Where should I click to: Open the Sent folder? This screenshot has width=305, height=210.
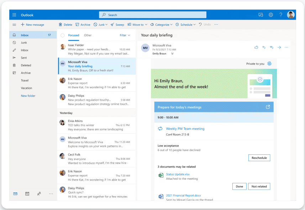(33, 58)
